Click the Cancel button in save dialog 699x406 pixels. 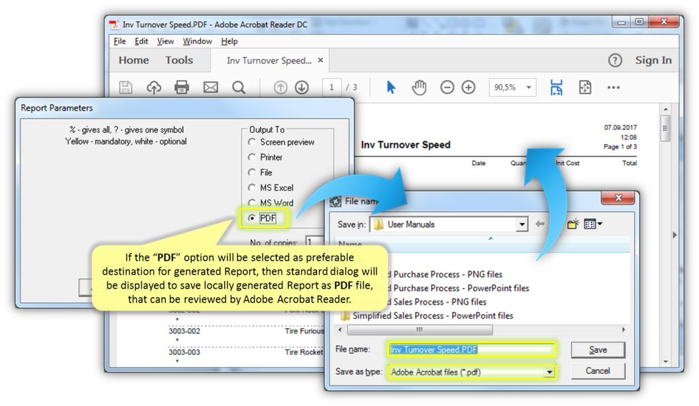pyautogui.click(x=598, y=371)
